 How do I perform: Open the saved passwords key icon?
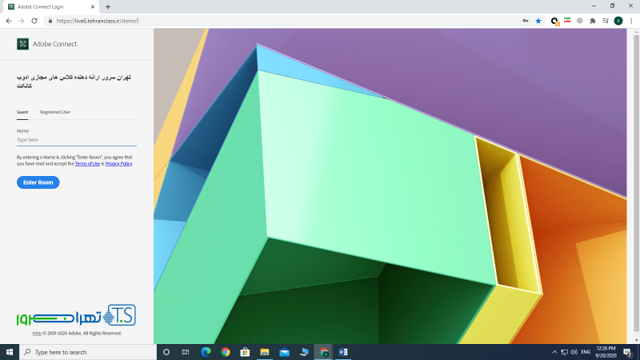point(525,21)
